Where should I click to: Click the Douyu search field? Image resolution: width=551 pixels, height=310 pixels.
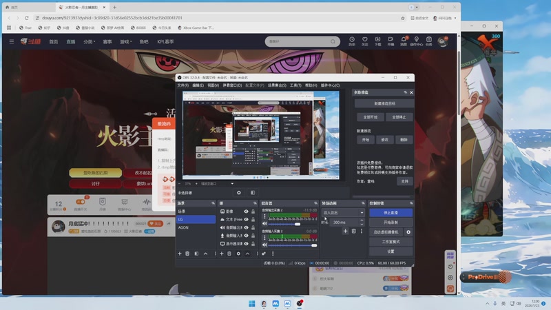[302, 41]
